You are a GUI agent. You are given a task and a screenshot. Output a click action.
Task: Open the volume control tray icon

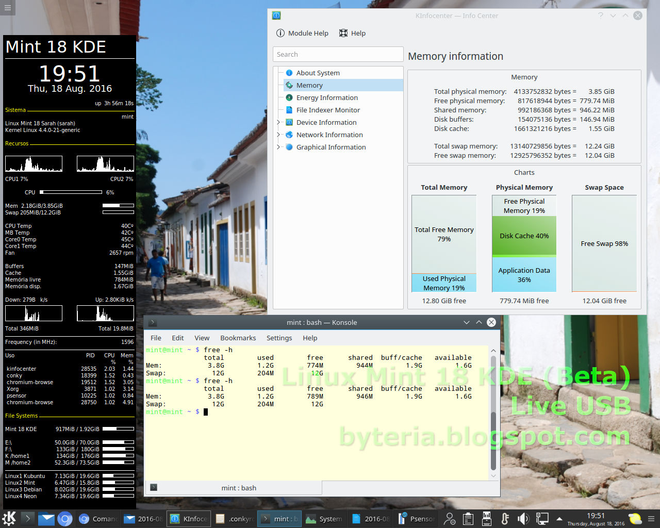[523, 519]
